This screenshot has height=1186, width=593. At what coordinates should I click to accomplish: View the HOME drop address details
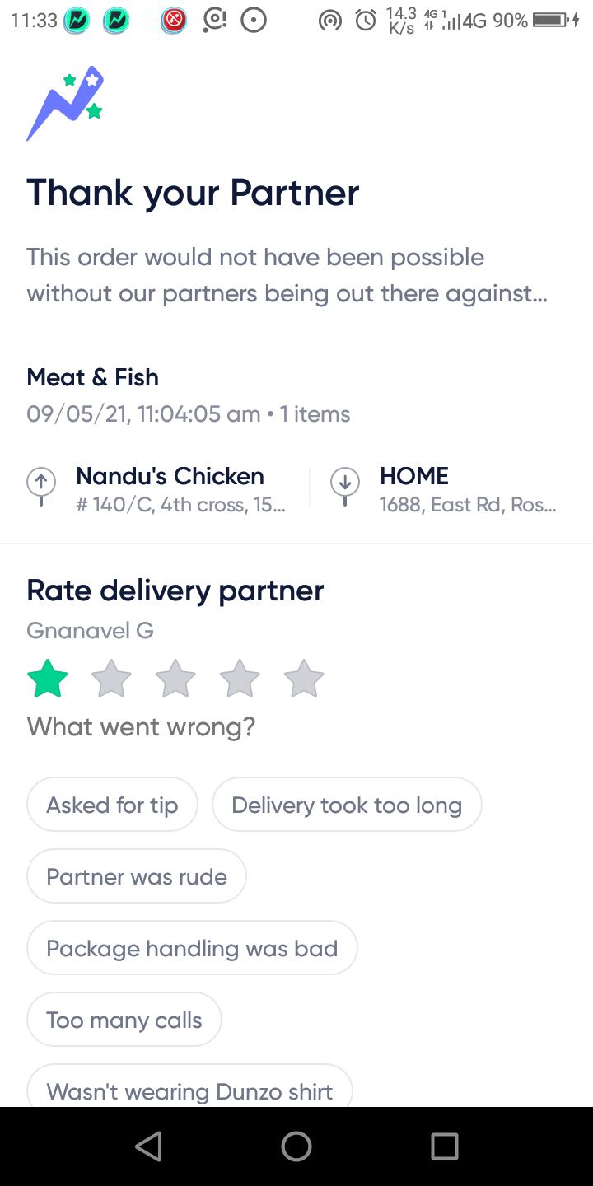coord(467,488)
